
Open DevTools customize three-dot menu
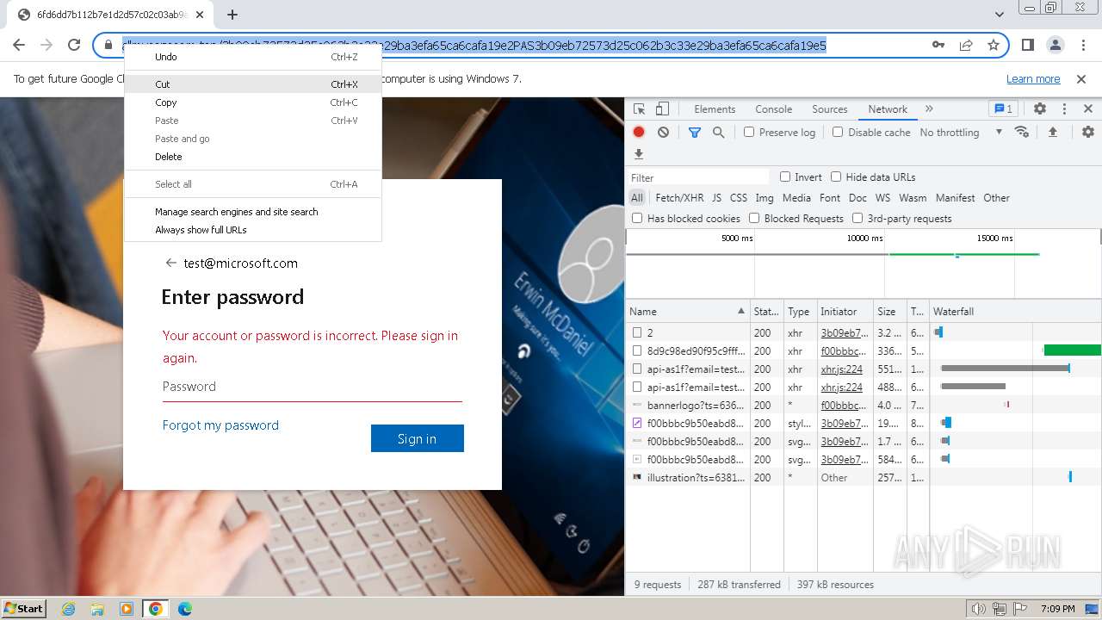point(1064,108)
